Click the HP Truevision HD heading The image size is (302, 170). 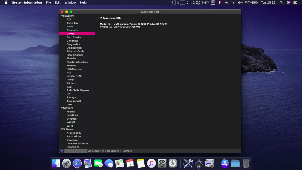[x=110, y=18]
